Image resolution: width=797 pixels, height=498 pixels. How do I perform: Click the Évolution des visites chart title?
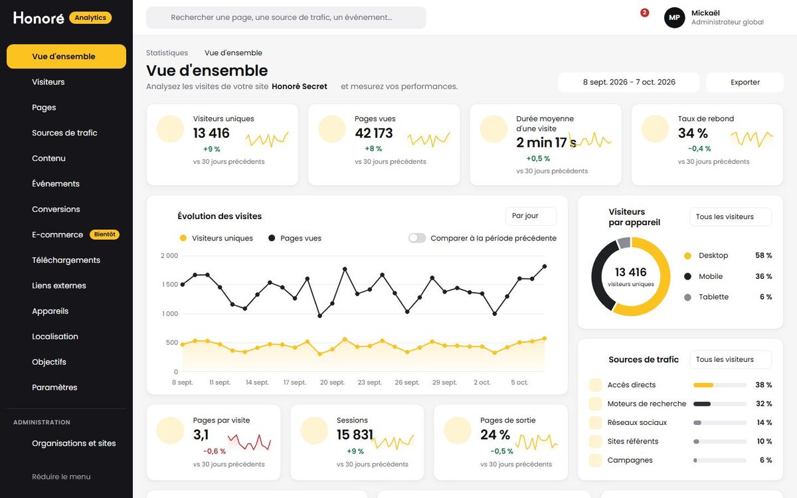220,216
